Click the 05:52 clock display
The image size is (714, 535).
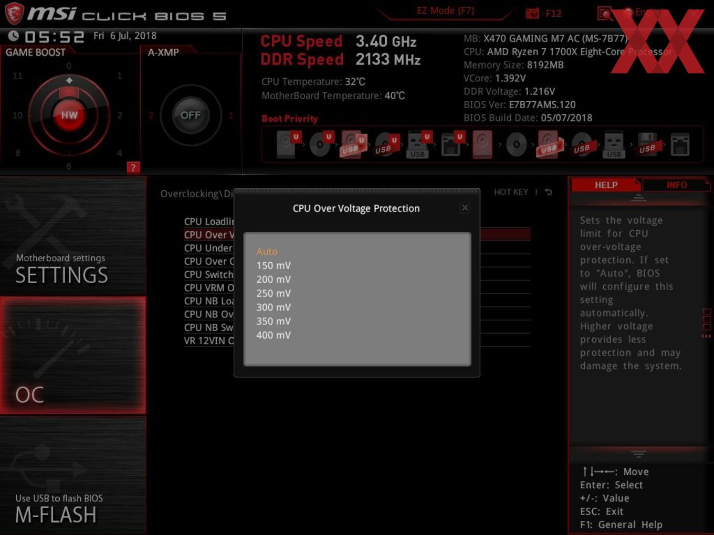54,37
